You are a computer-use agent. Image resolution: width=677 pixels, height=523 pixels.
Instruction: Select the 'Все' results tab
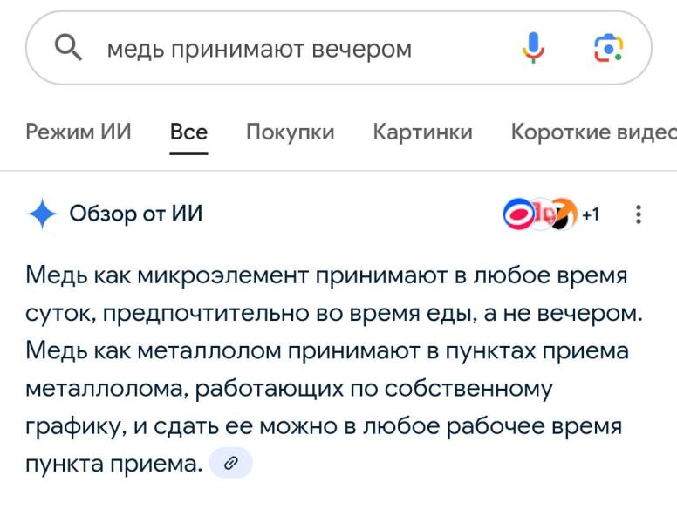click(x=188, y=132)
